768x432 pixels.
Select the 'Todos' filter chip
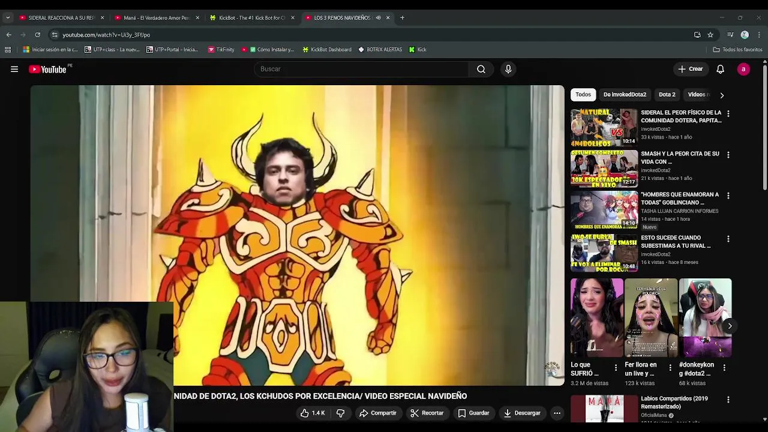[583, 94]
